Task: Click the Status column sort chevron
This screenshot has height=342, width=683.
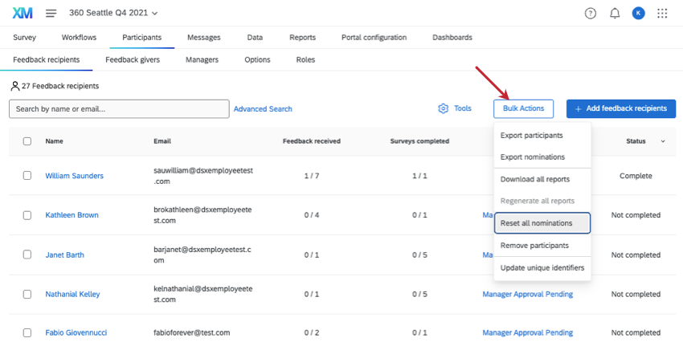Action: pyautogui.click(x=663, y=141)
